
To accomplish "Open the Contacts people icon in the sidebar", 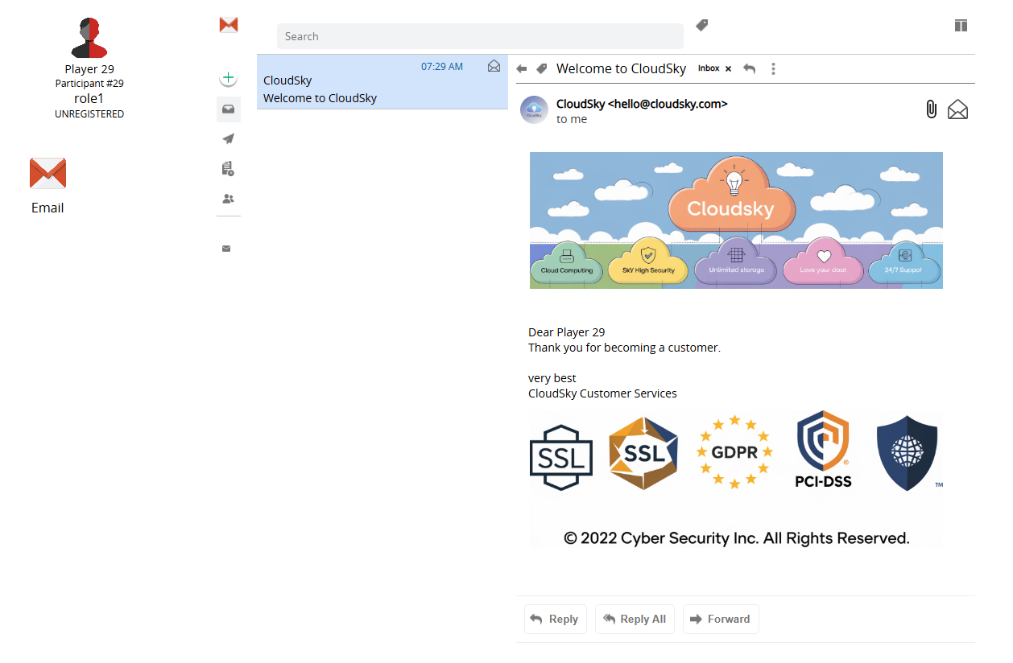I will coord(229,199).
